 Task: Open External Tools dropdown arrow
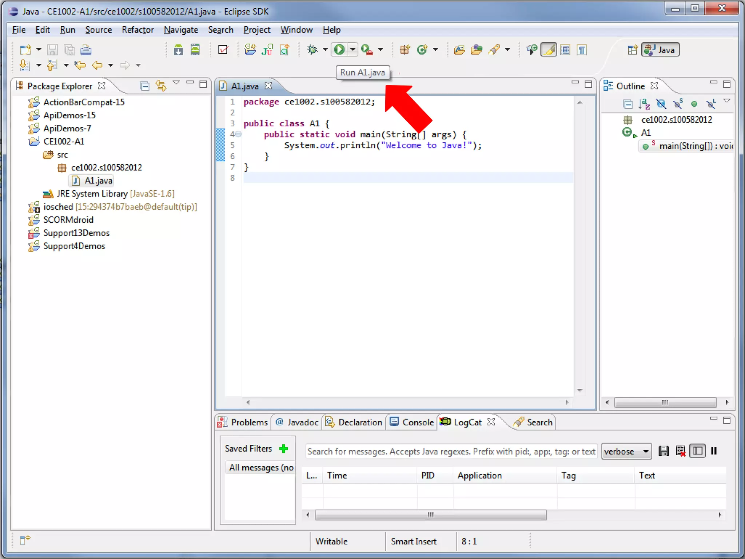[380, 49]
